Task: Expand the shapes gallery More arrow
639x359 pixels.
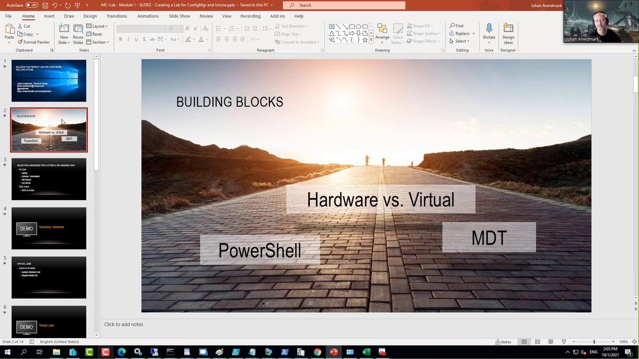Action: click(x=371, y=39)
